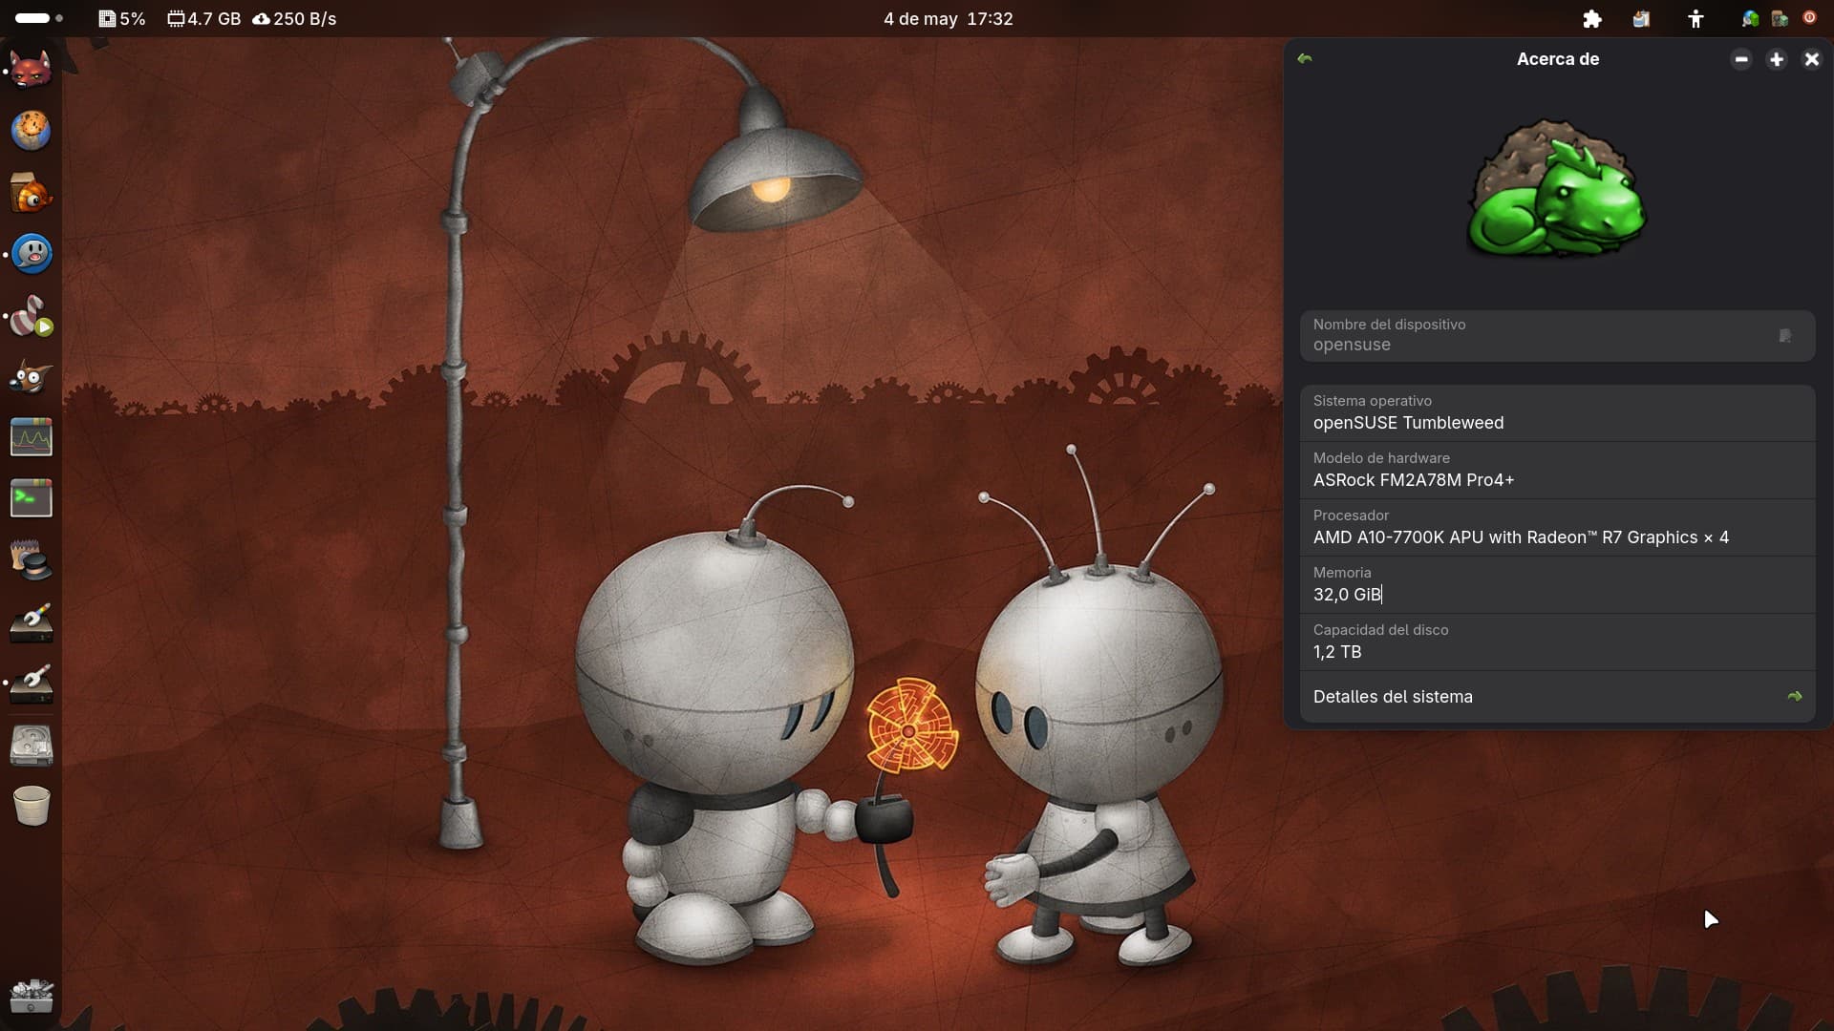Open the cookie globe browser dock icon
The width and height of the screenshot is (1834, 1031).
31,130
